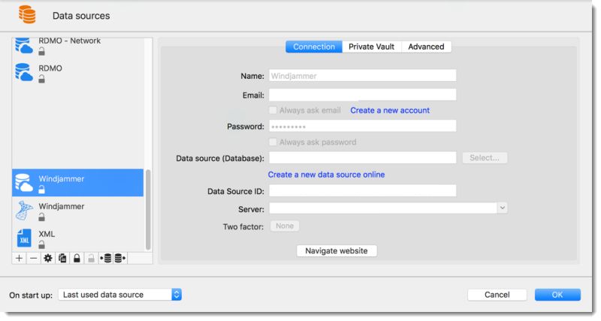Click lock icon under XML entry

click(41, 244)
